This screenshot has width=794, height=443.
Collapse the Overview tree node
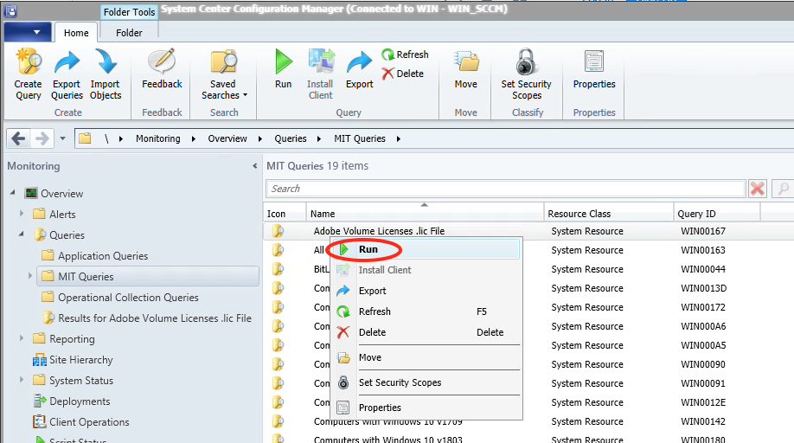(13, 192)
